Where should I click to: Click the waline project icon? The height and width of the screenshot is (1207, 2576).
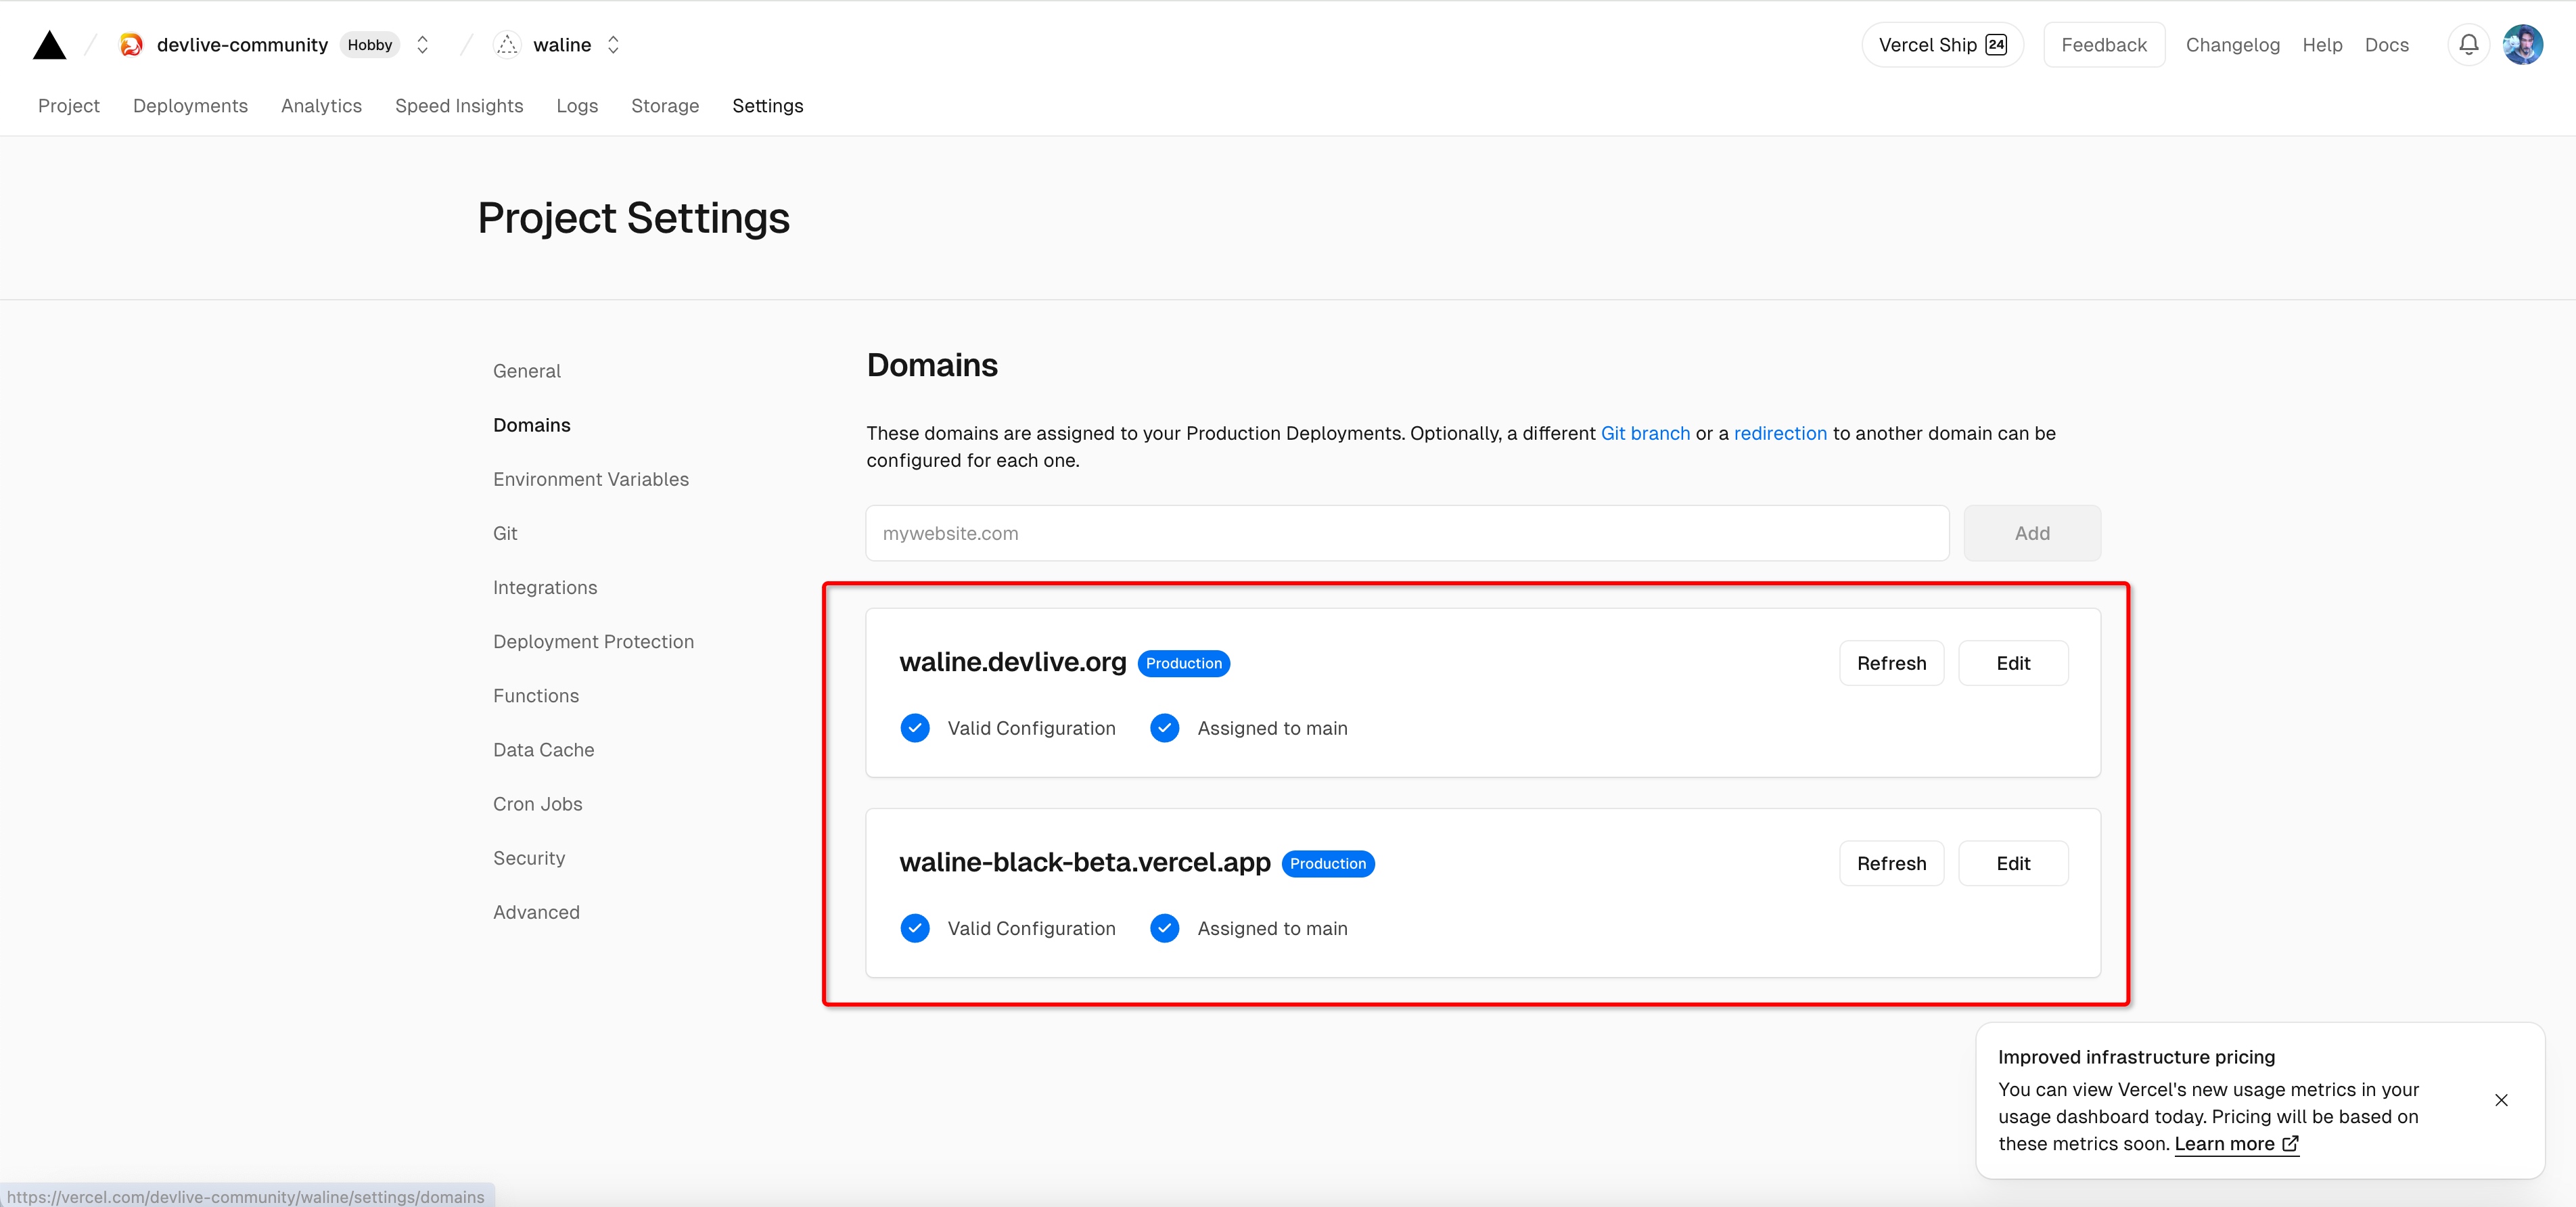pos(507,45)
